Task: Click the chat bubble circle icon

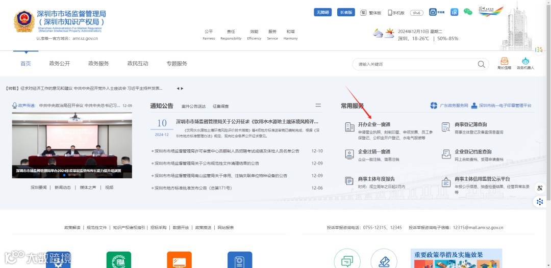Action: point(347,258)
